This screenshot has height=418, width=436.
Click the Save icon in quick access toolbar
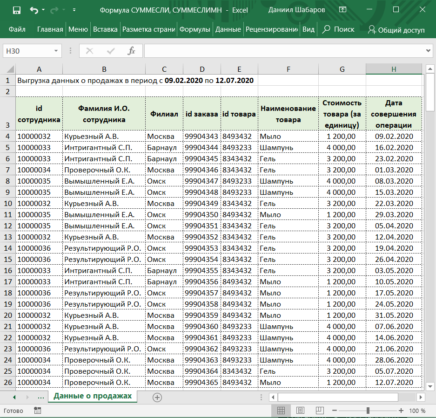click(x=17, y=10)
